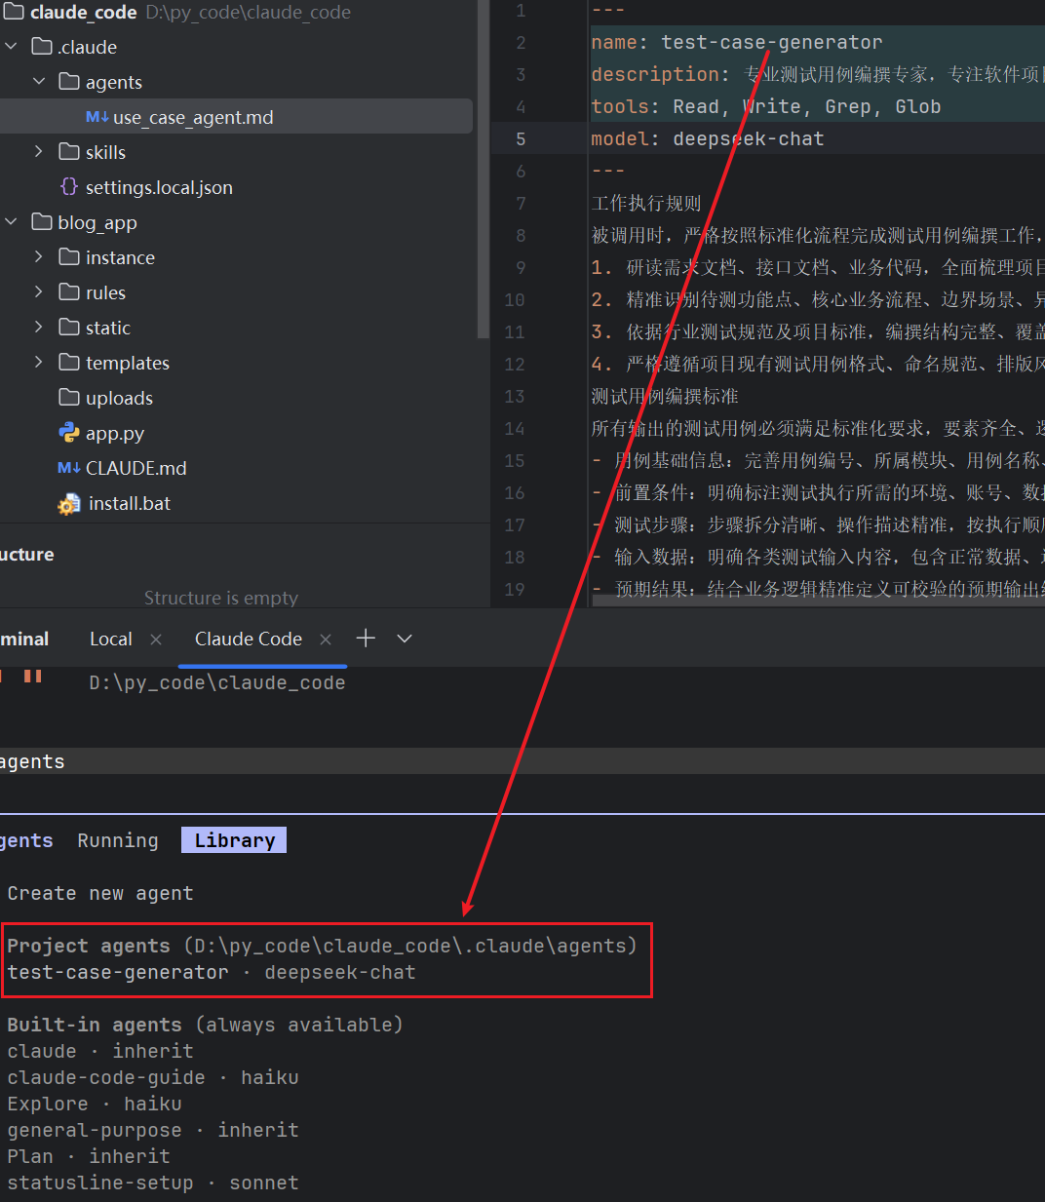Choose Create new agent option
The height and width of the screenshot is (1202, 1045).
click(x=100, y=893)
